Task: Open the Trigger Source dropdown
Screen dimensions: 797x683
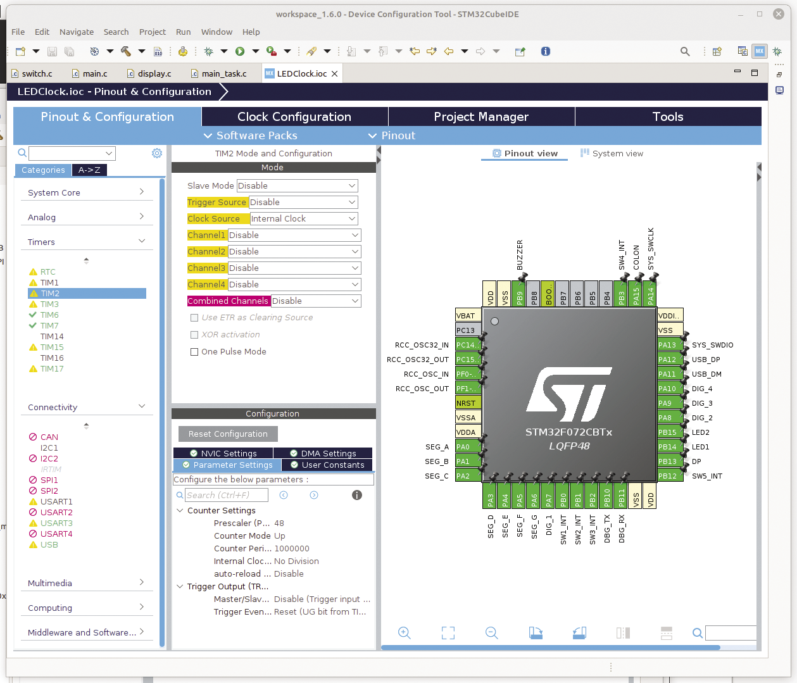Action: click(303, 202)
